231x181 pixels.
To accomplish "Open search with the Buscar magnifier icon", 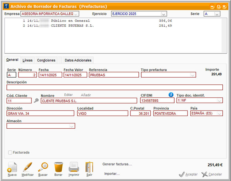I will (43, 167).
